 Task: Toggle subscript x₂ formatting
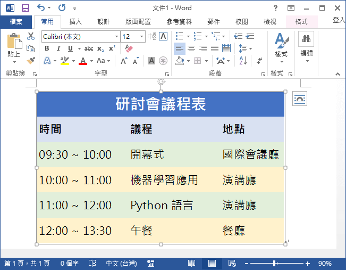[x=100, y=48]
